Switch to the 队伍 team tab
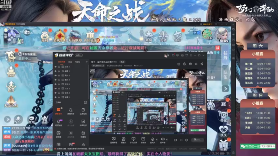Screen dimensions: 278x156 [x=225, y=75]
